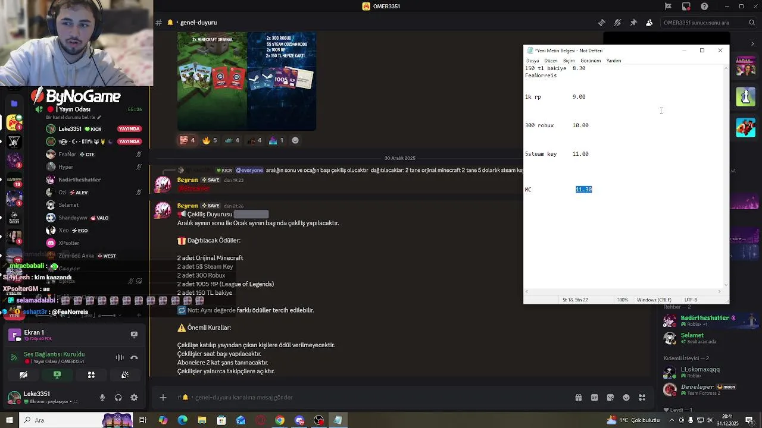The width and height of the screenshot is (762, 428).
Task: Click first emoji reaction with count 4
Action: point(188,140)
